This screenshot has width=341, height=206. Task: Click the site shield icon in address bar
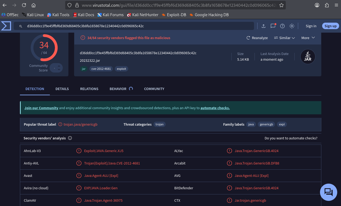tap(69, 5)
